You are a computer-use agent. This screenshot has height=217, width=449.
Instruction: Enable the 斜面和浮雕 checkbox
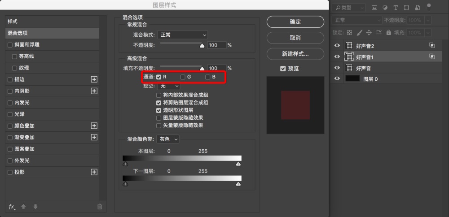pos(10,45)
